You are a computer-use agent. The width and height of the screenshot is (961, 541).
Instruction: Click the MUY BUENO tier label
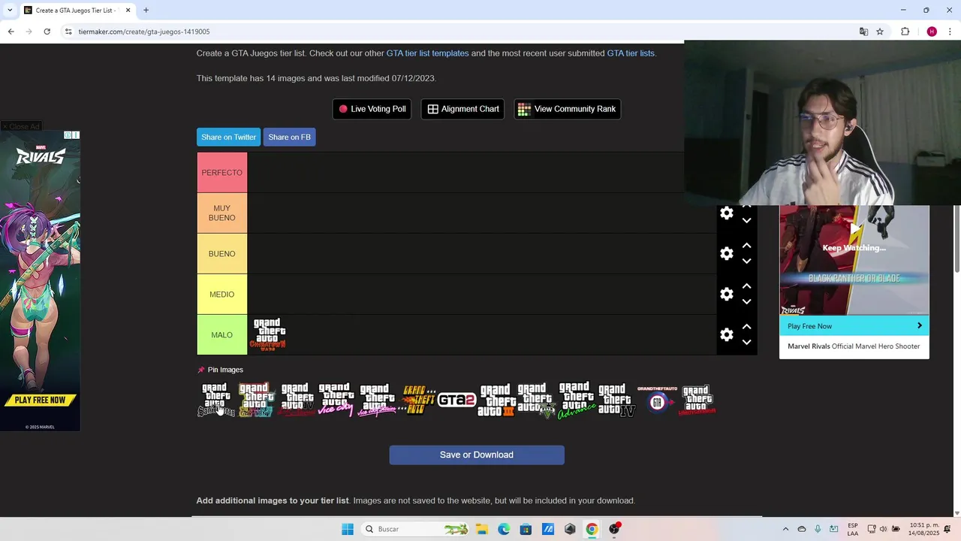point(221,213)
